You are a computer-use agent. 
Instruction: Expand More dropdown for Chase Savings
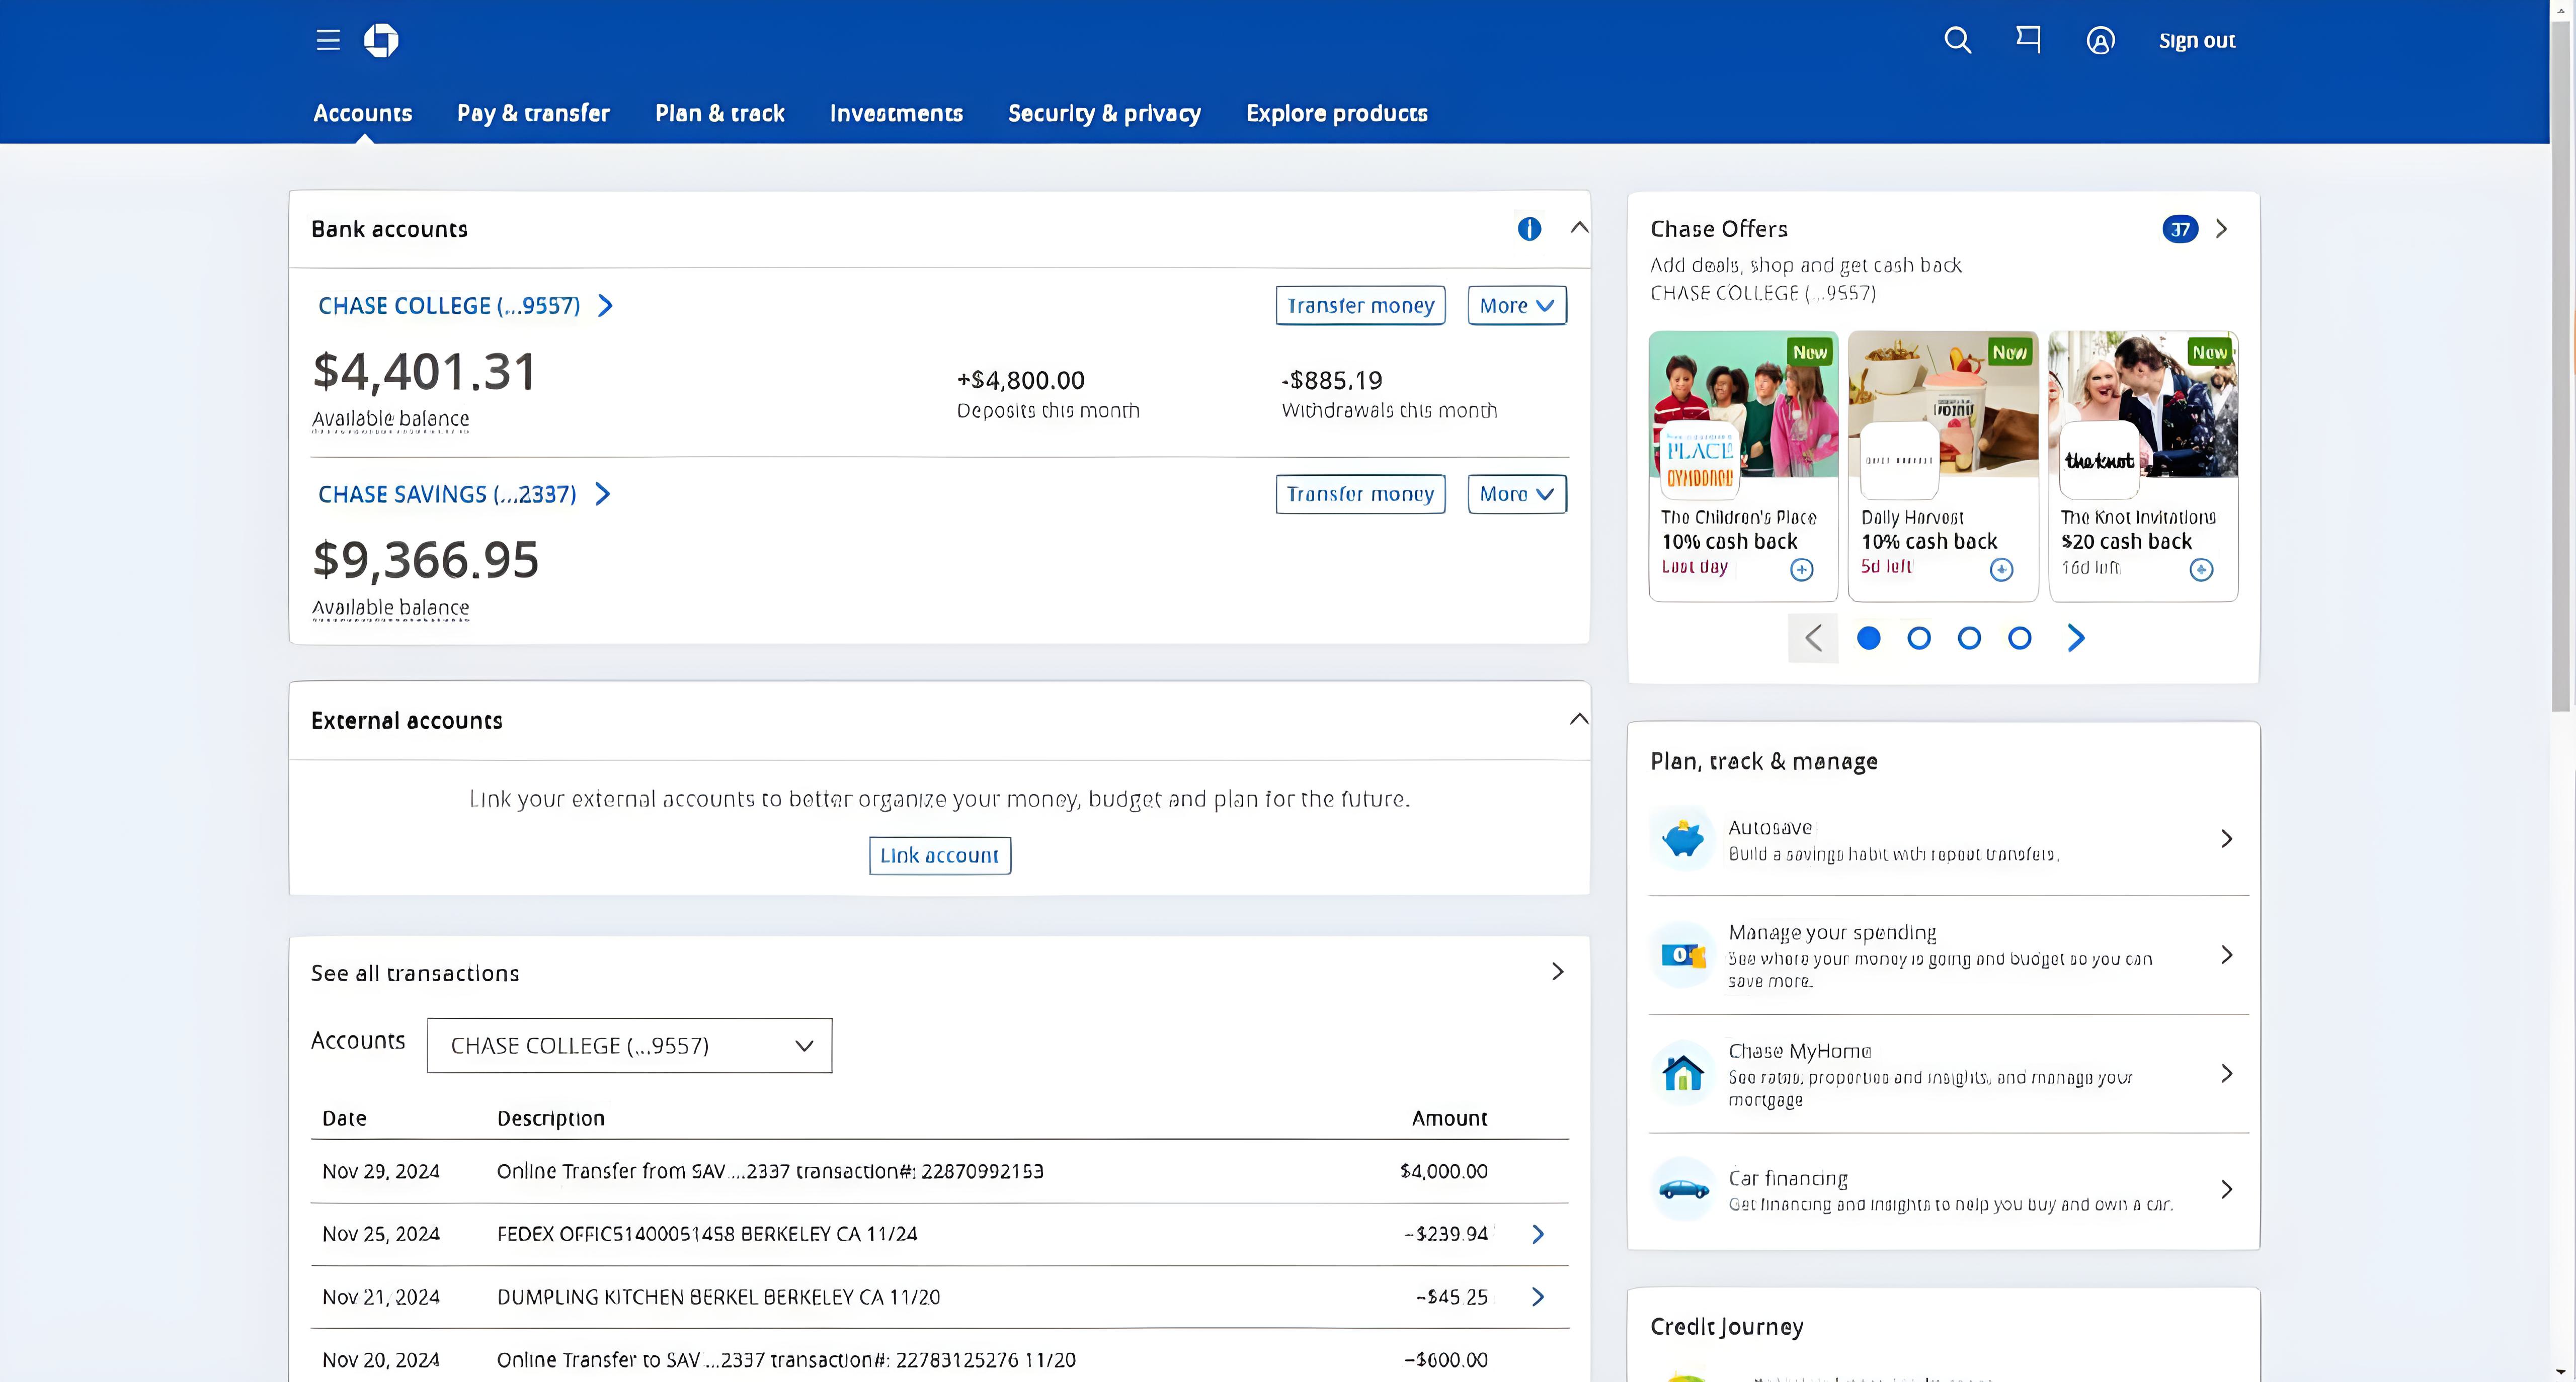[x=1517, y=495]
